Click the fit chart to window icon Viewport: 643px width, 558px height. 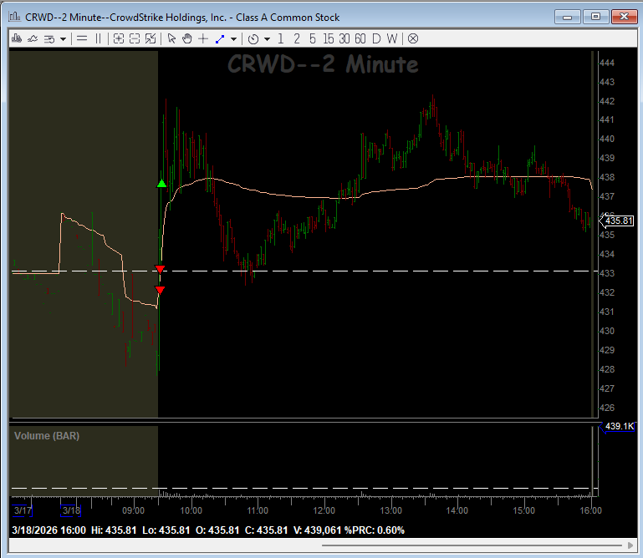tap(151, 38)
